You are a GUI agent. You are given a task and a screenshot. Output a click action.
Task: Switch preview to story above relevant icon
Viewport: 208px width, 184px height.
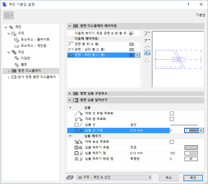(147, 34)
